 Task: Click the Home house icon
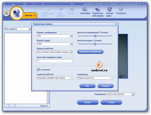[x=6, y=13]
